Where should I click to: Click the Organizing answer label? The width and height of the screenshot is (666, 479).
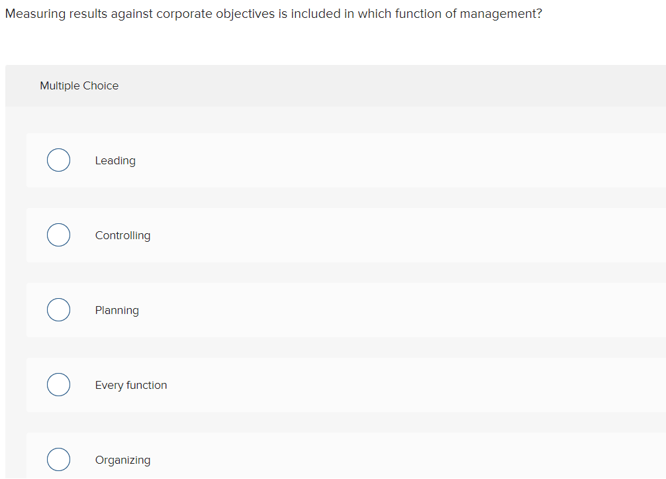click(122, 460)
